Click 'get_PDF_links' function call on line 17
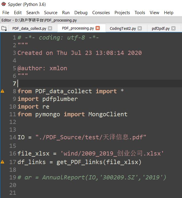Viewport: 182px width, 198px height. point(80,162)
